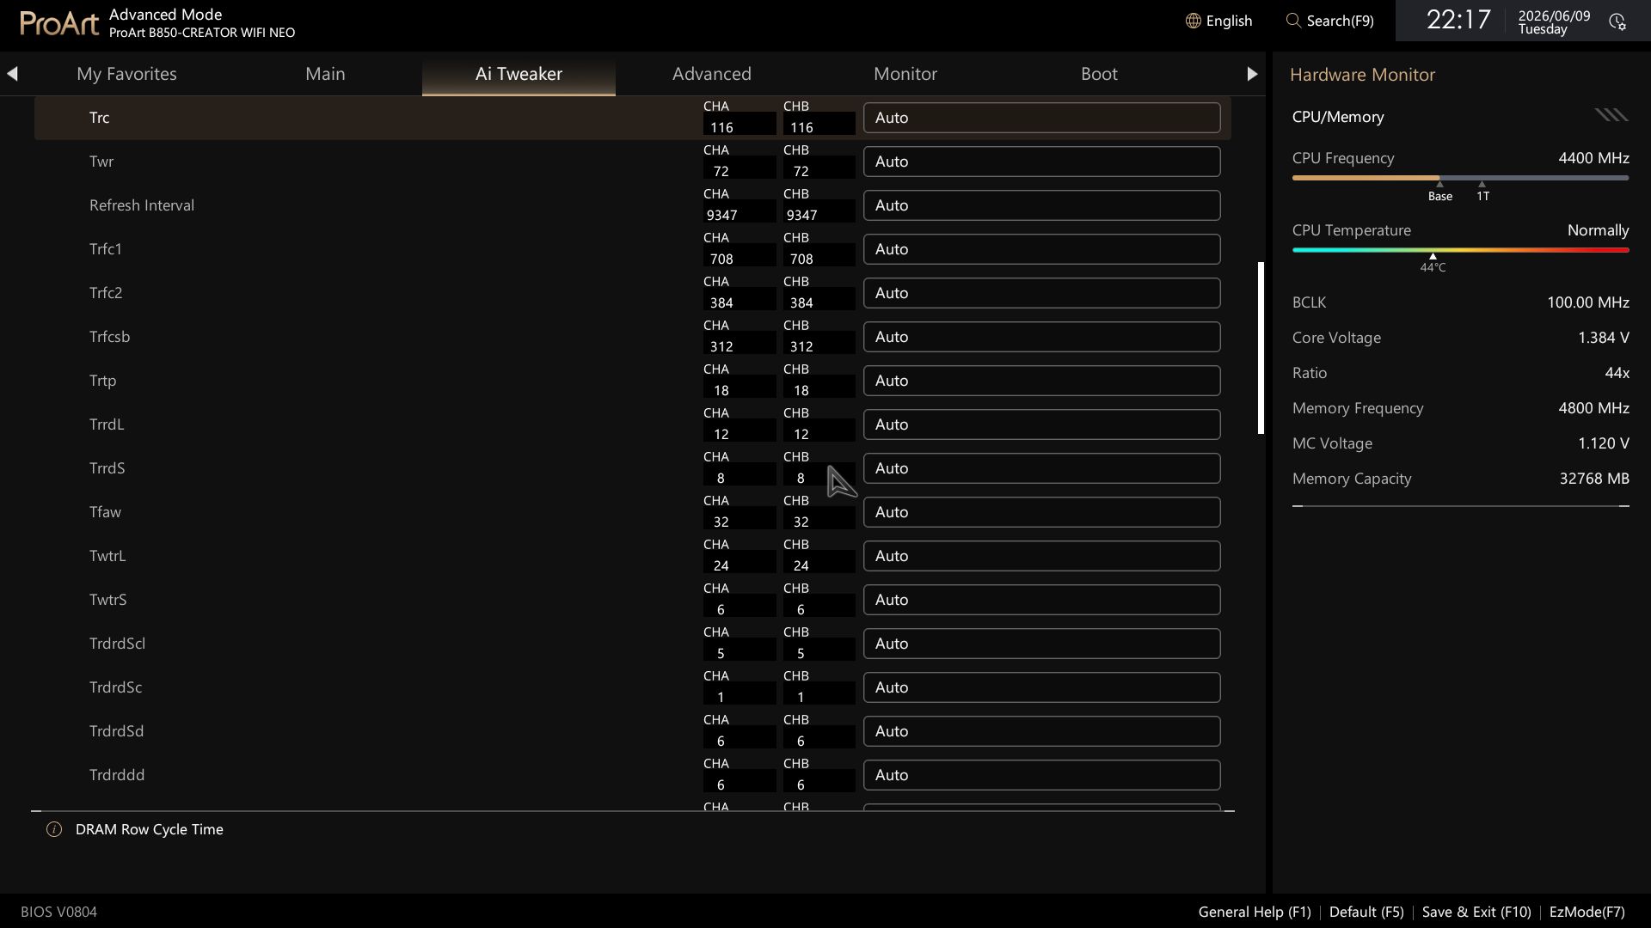Click the CPU Frequency bar

[x=1460, y=178]
